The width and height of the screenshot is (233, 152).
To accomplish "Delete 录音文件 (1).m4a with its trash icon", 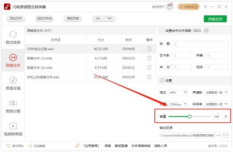I will coord(149,58).
